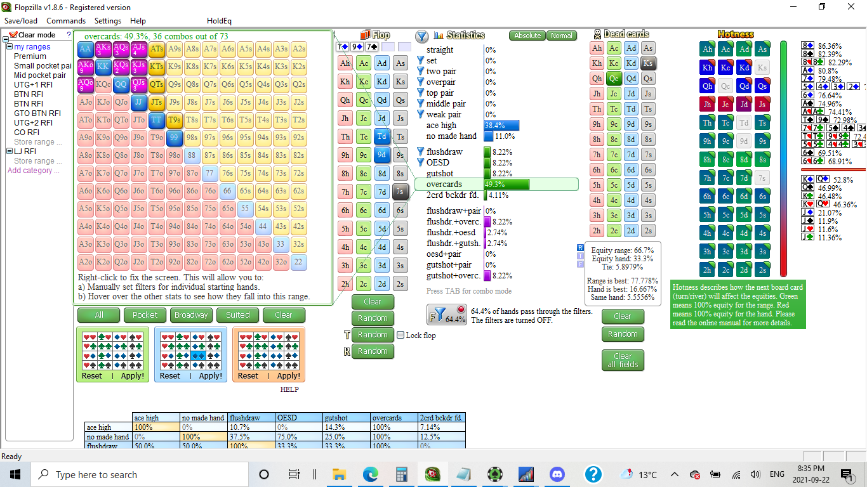
Task: Enable the Lock flop checkbox
Action: pos(400,335)
